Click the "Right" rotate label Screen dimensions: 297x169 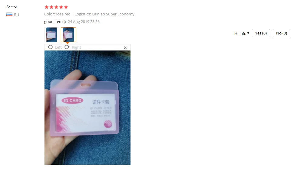click(76, 47)
